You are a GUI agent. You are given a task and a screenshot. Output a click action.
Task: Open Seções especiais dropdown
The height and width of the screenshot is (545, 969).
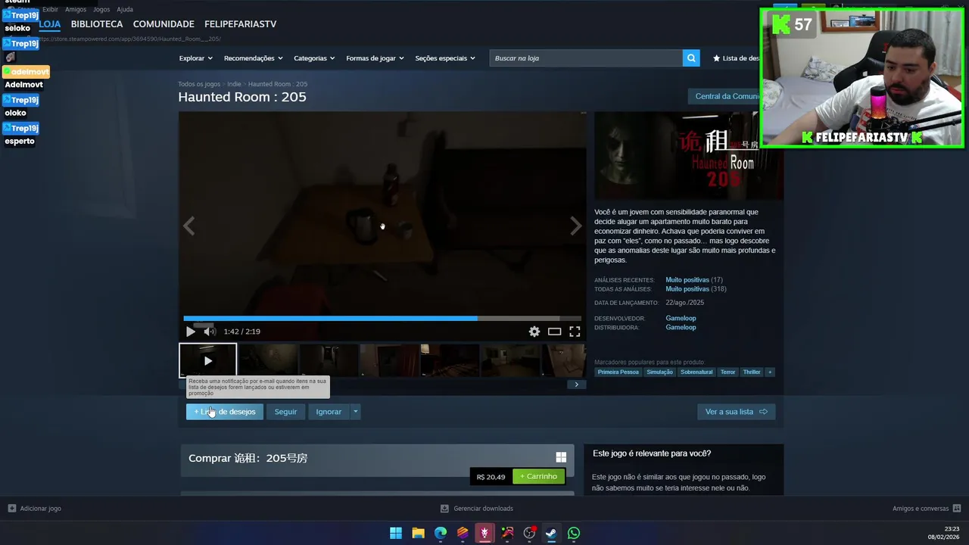click(x=445, y=58)
